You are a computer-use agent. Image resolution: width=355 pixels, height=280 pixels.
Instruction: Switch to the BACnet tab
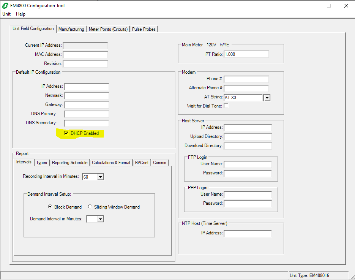142,163
